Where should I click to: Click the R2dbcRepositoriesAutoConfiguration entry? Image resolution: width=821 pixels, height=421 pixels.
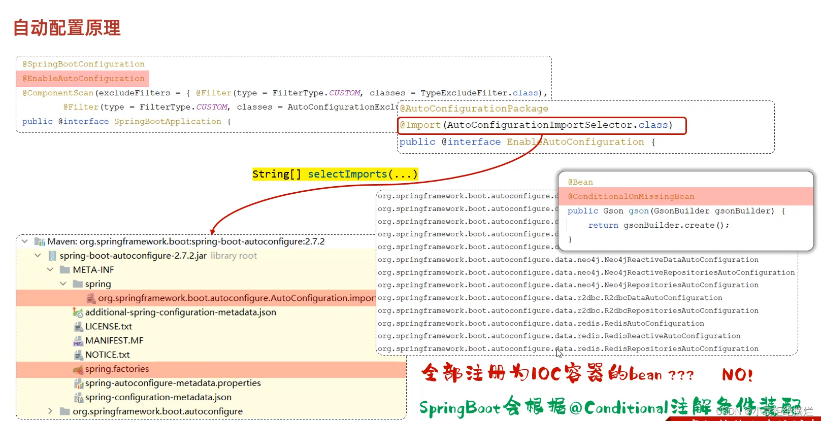pos(568,310)
